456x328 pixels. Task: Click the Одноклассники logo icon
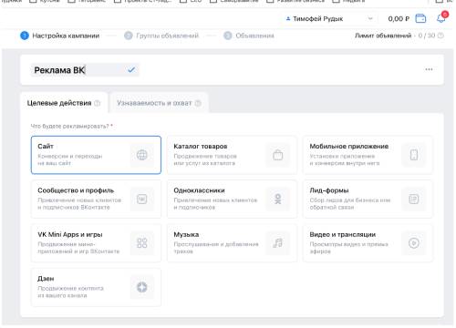click(x=278, y=199)
